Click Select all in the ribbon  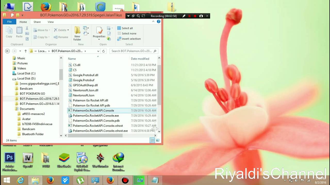[x=125, y=28]
